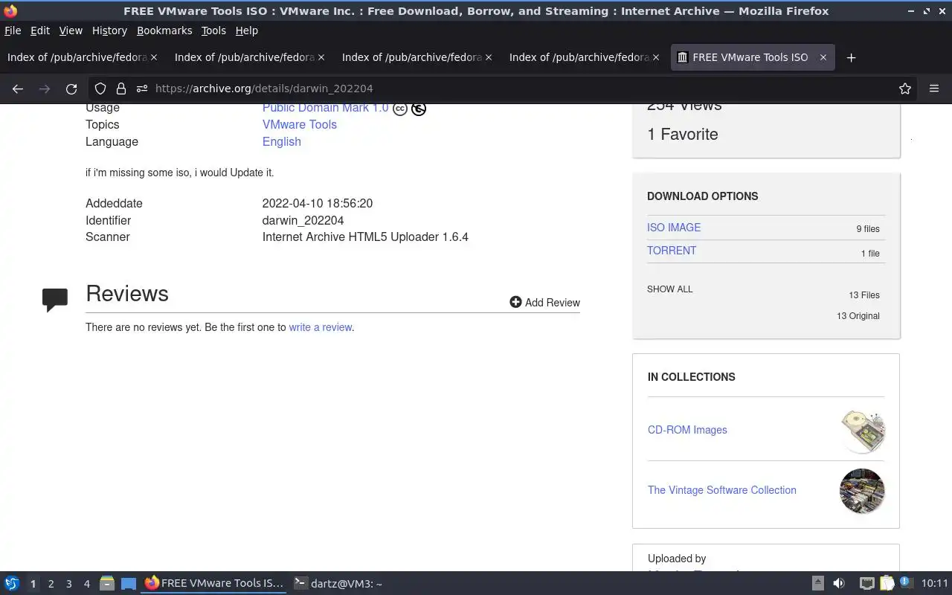Click the Add Review plus icon
Viewport: 952px width, 595px height.
point(515,302)
